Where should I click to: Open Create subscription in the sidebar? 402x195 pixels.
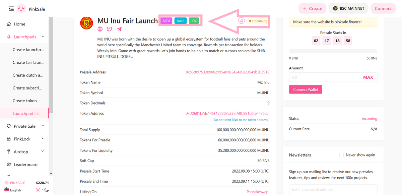27,88
